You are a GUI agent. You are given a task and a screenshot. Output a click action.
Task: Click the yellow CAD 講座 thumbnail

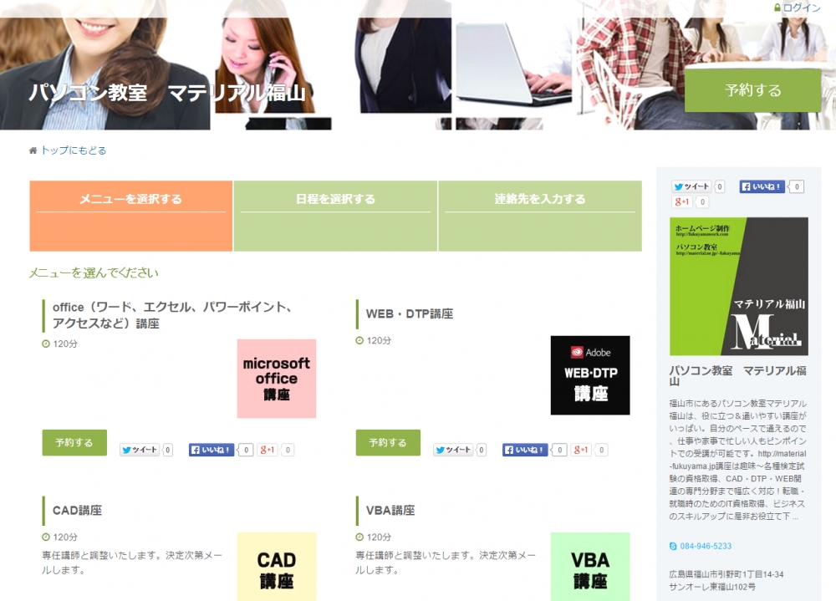tap(276, 566)
